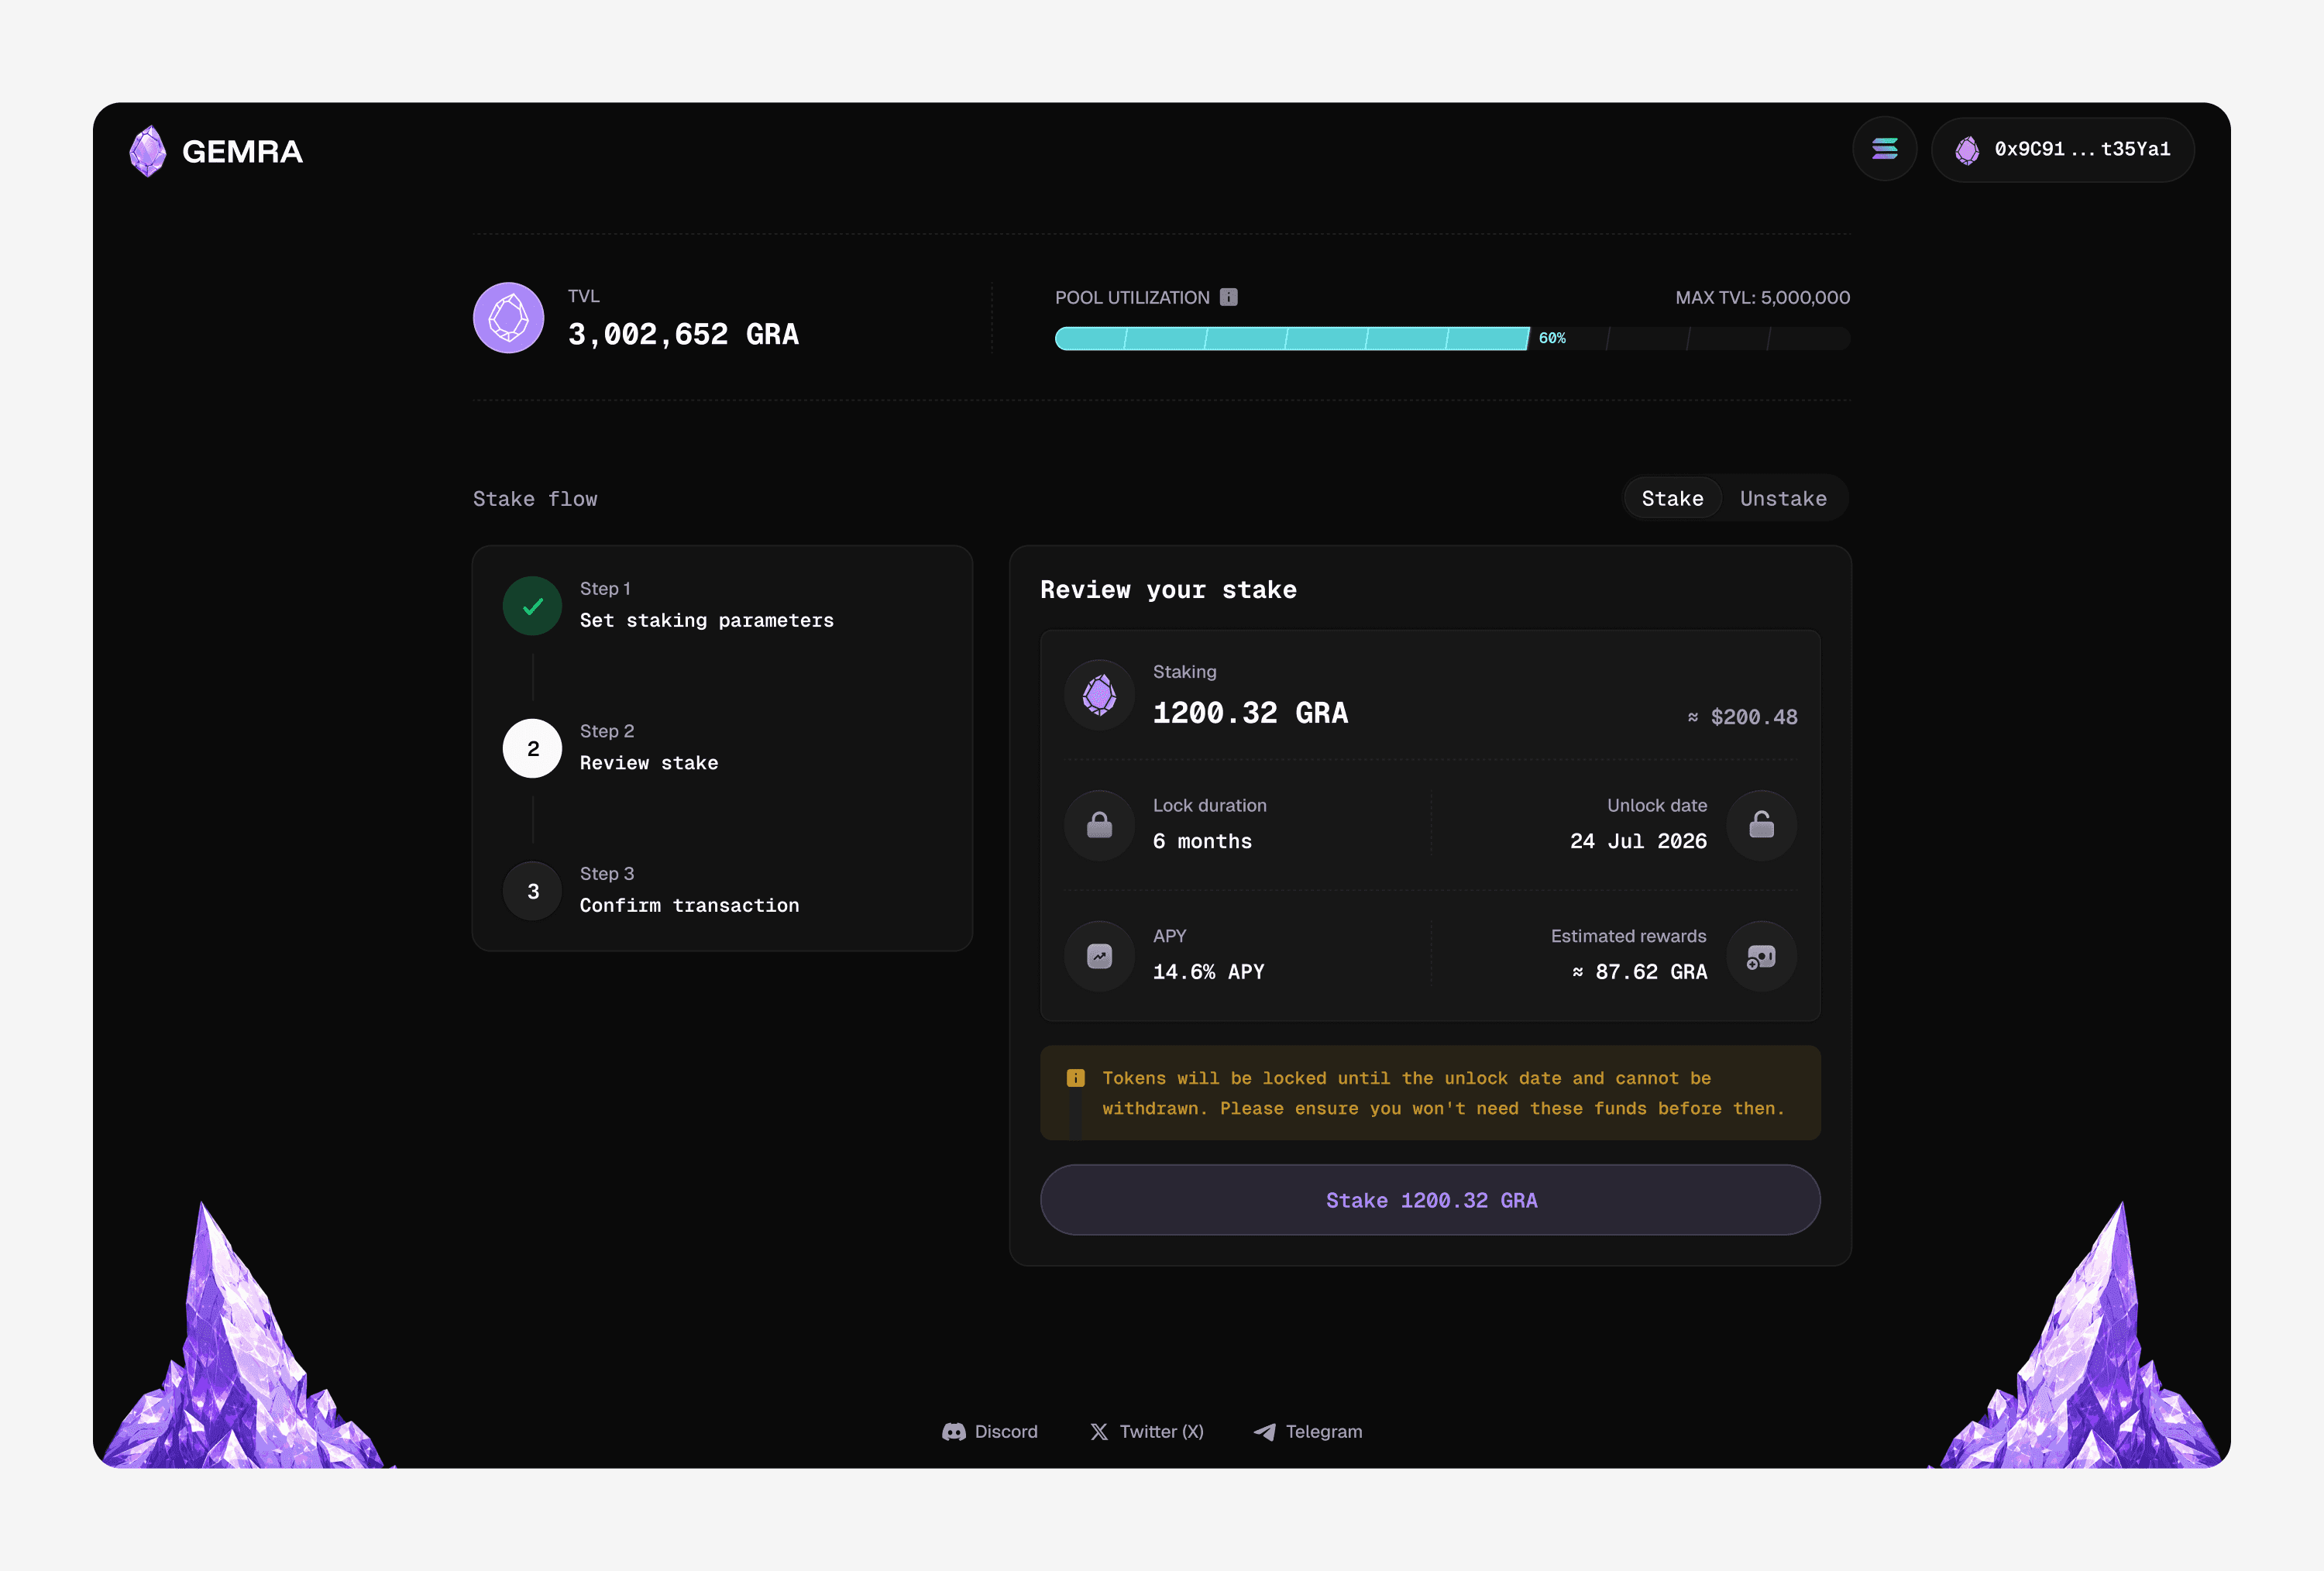Open the Telegram link
Screen dimensions: 2324x1571
pos(1308,1432)
